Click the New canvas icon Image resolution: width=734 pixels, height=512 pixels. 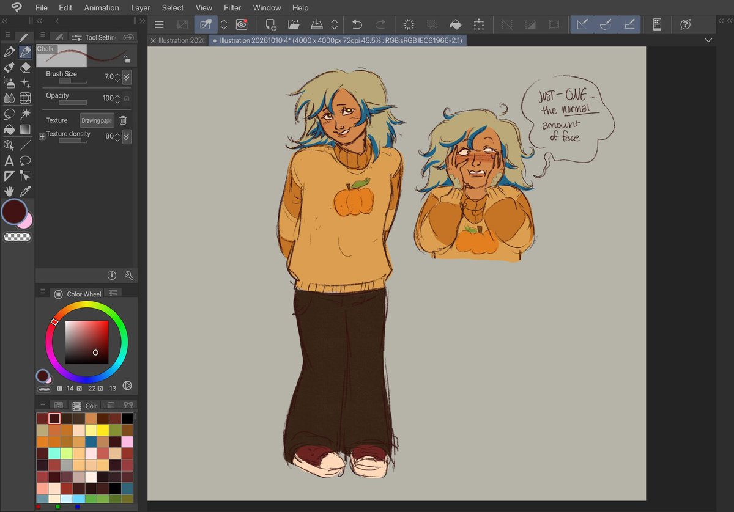coord(270,24)
